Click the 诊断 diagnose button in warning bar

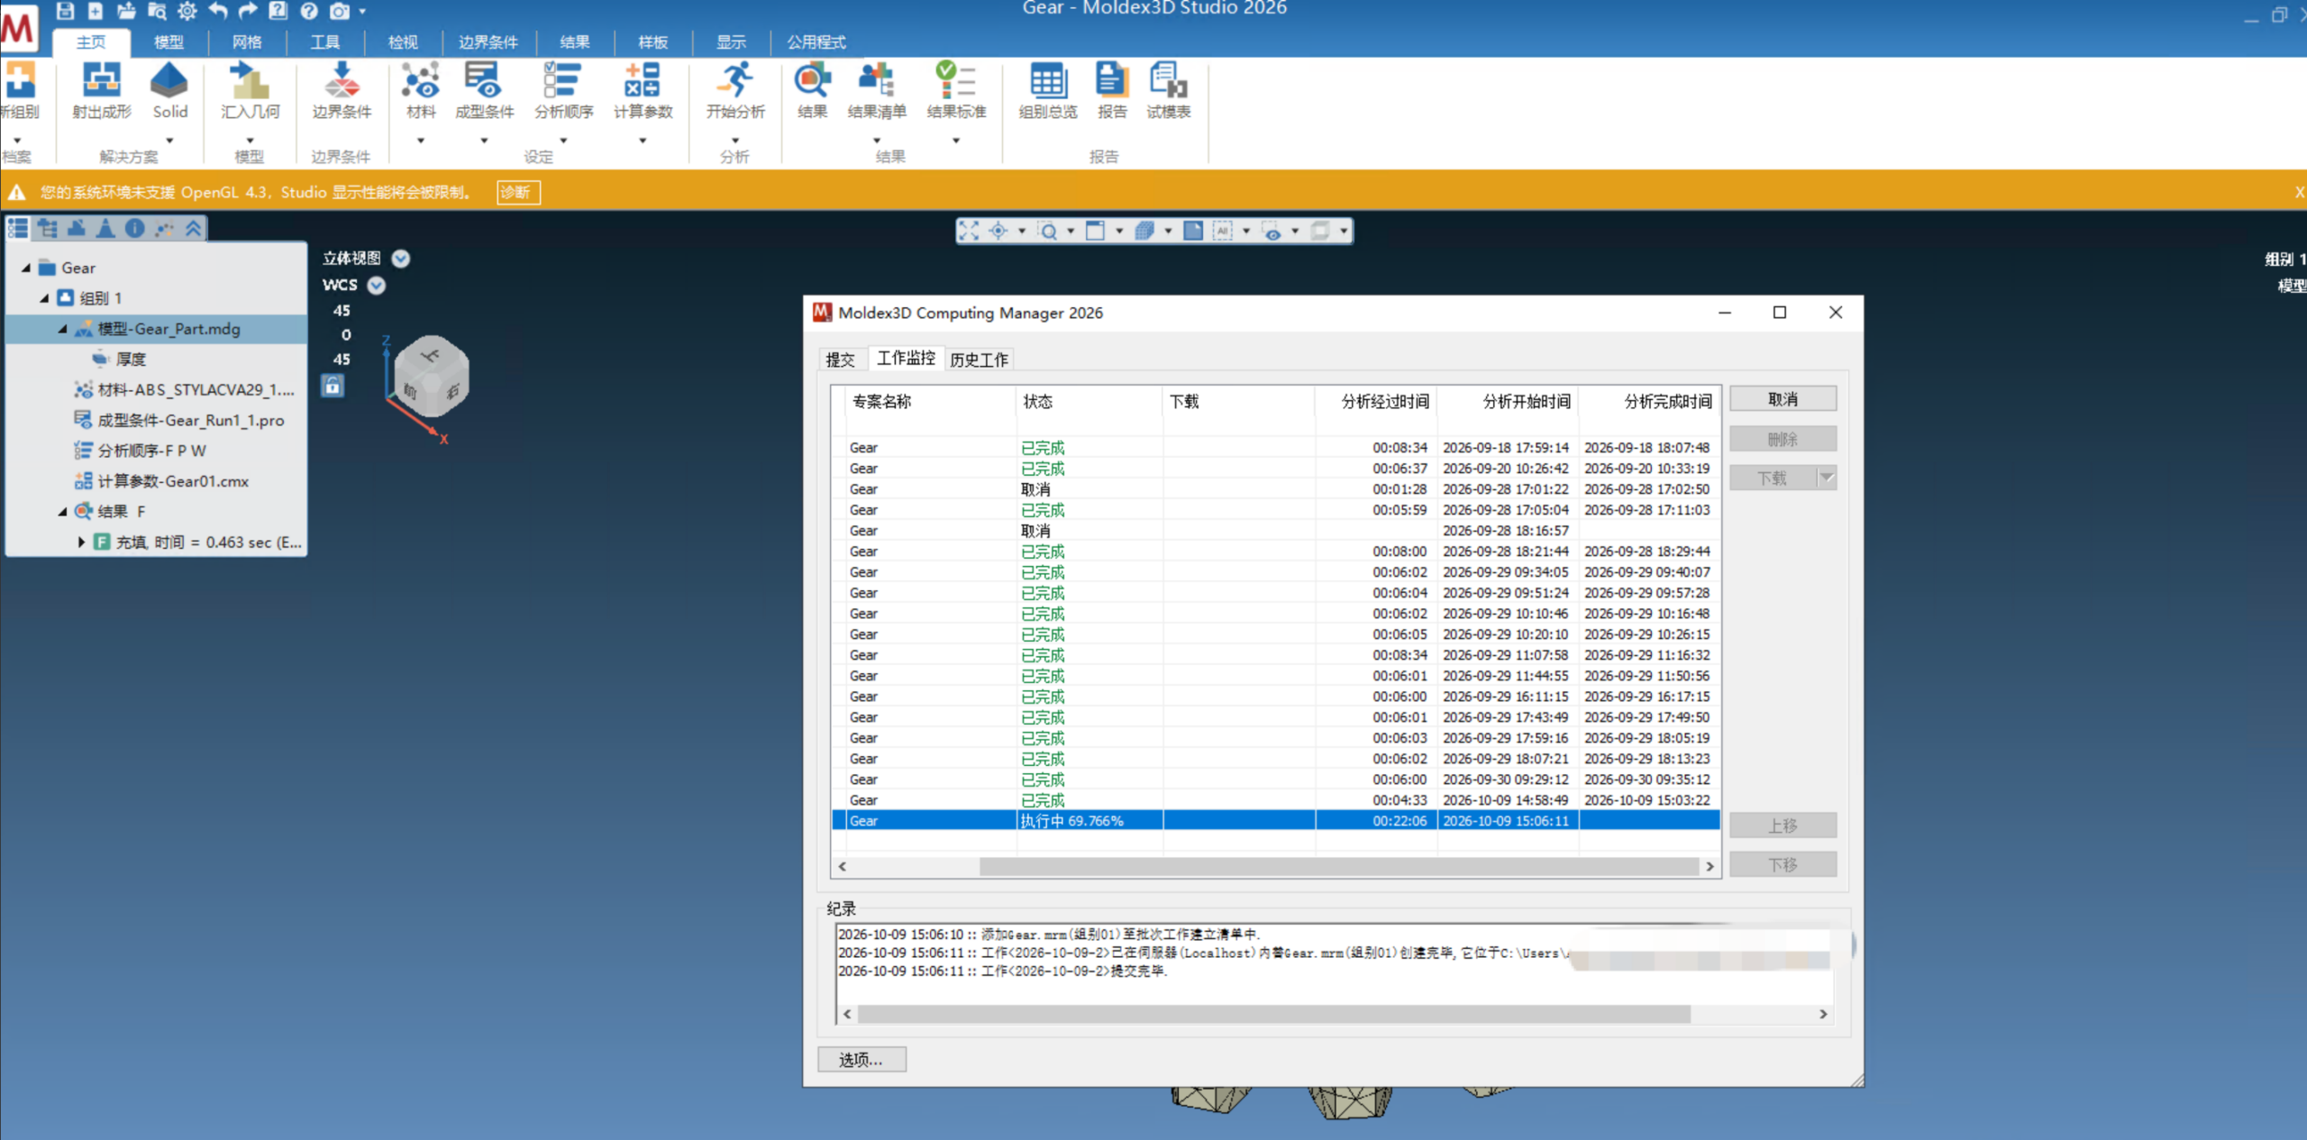[518, 192]
